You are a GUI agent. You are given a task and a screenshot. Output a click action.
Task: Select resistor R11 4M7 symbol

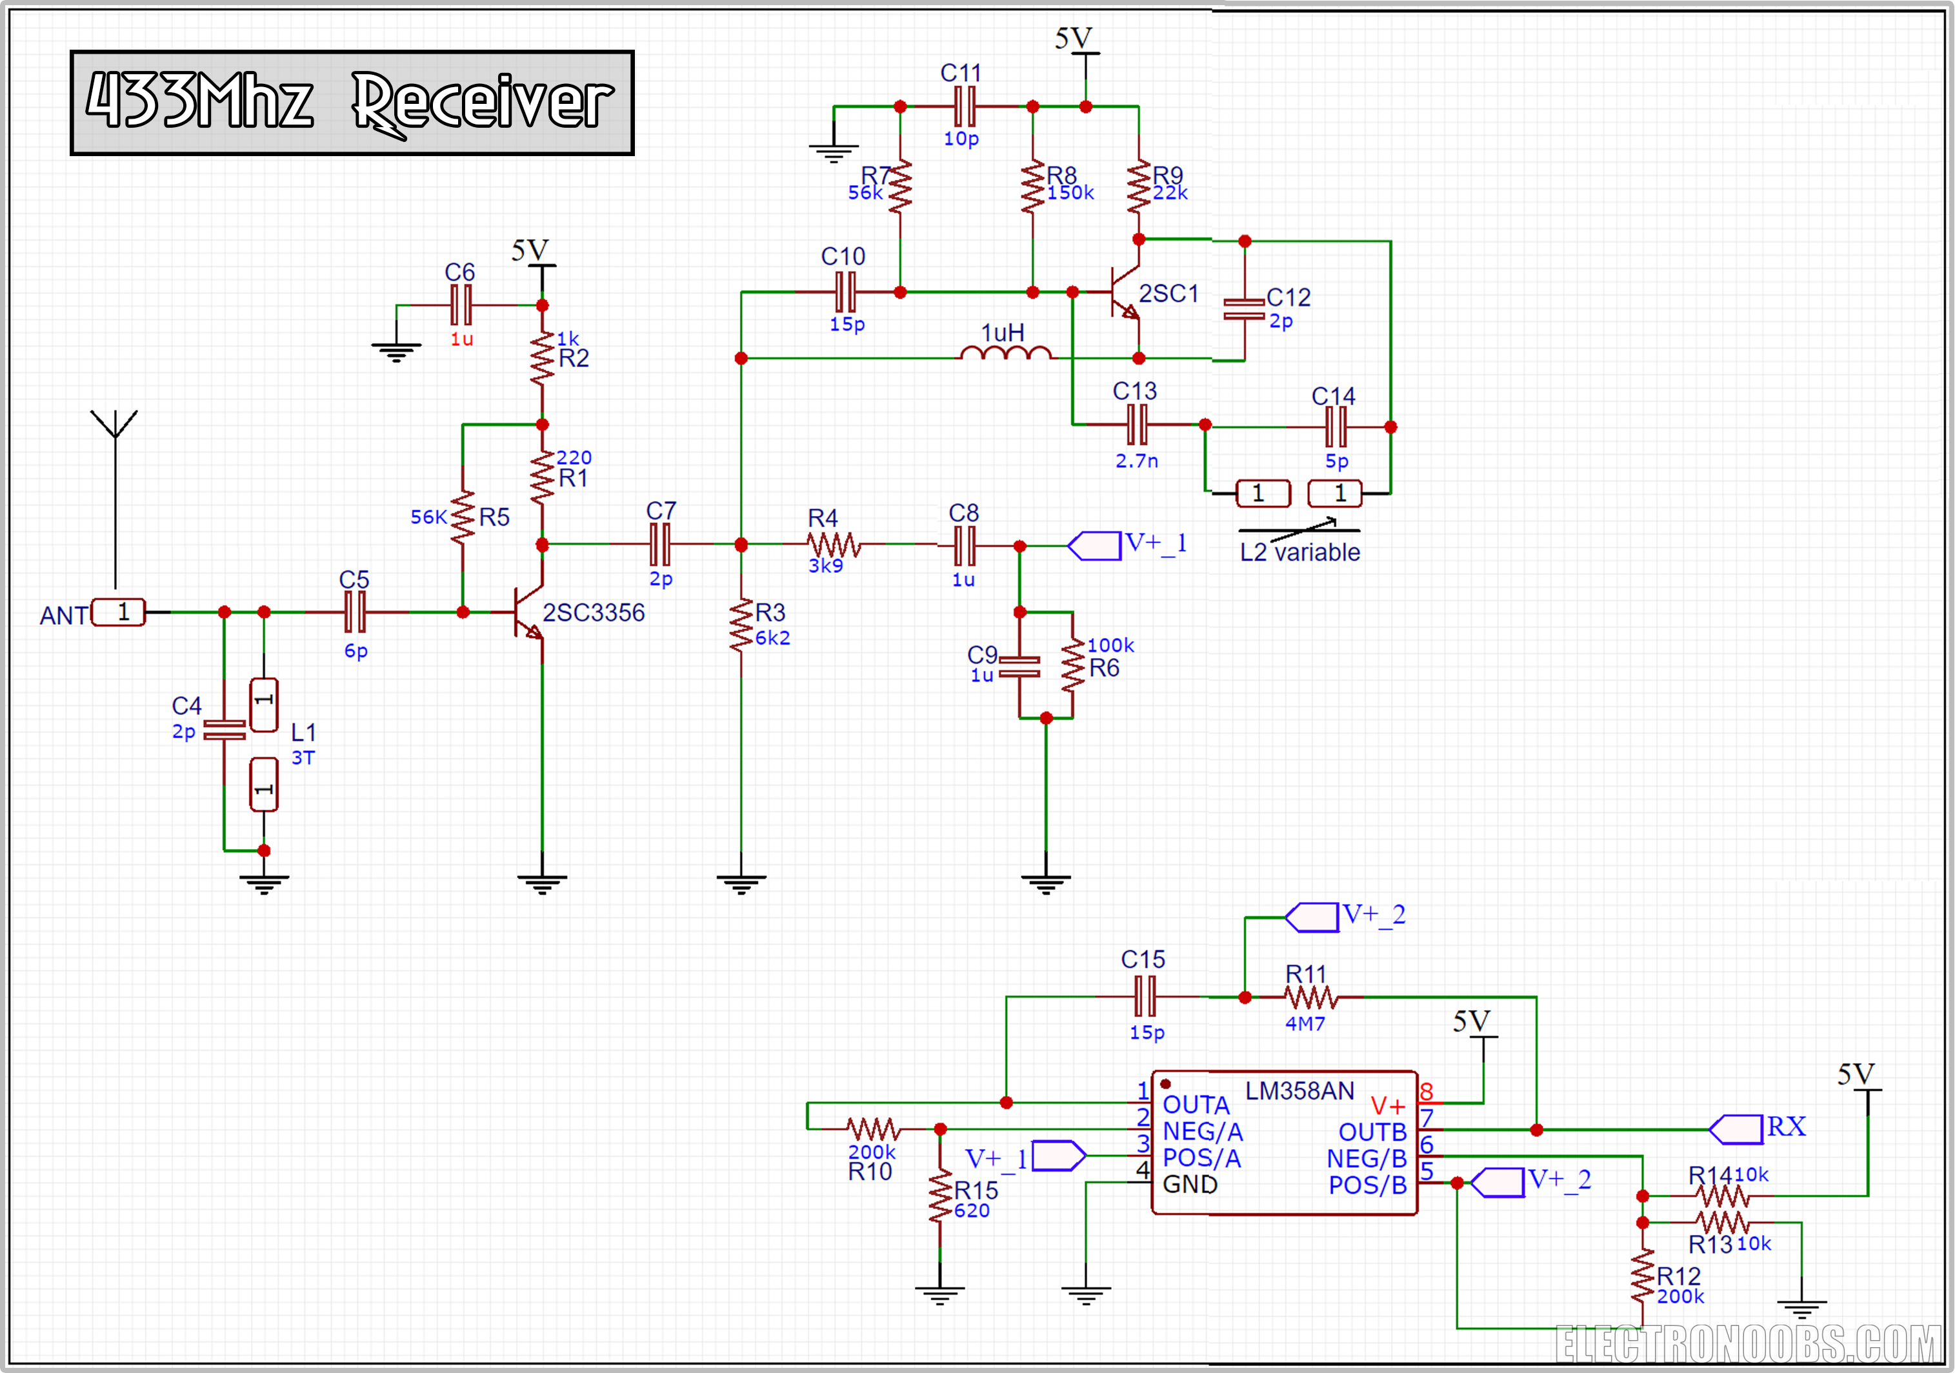[x=1310, y=997]
